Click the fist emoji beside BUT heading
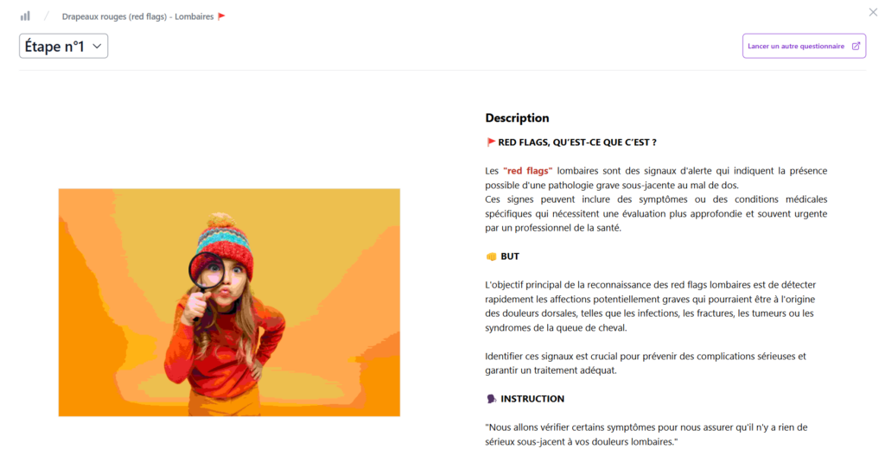Screen dimensions: 885x449 pos(491,256)
